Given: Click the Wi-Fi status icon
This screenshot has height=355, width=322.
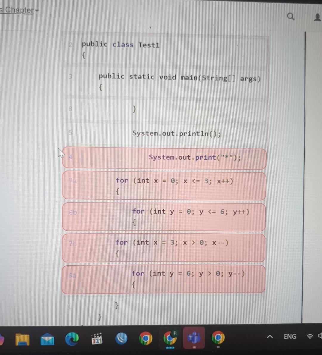Looking at the screenshot, I should [x=310, y=336].
